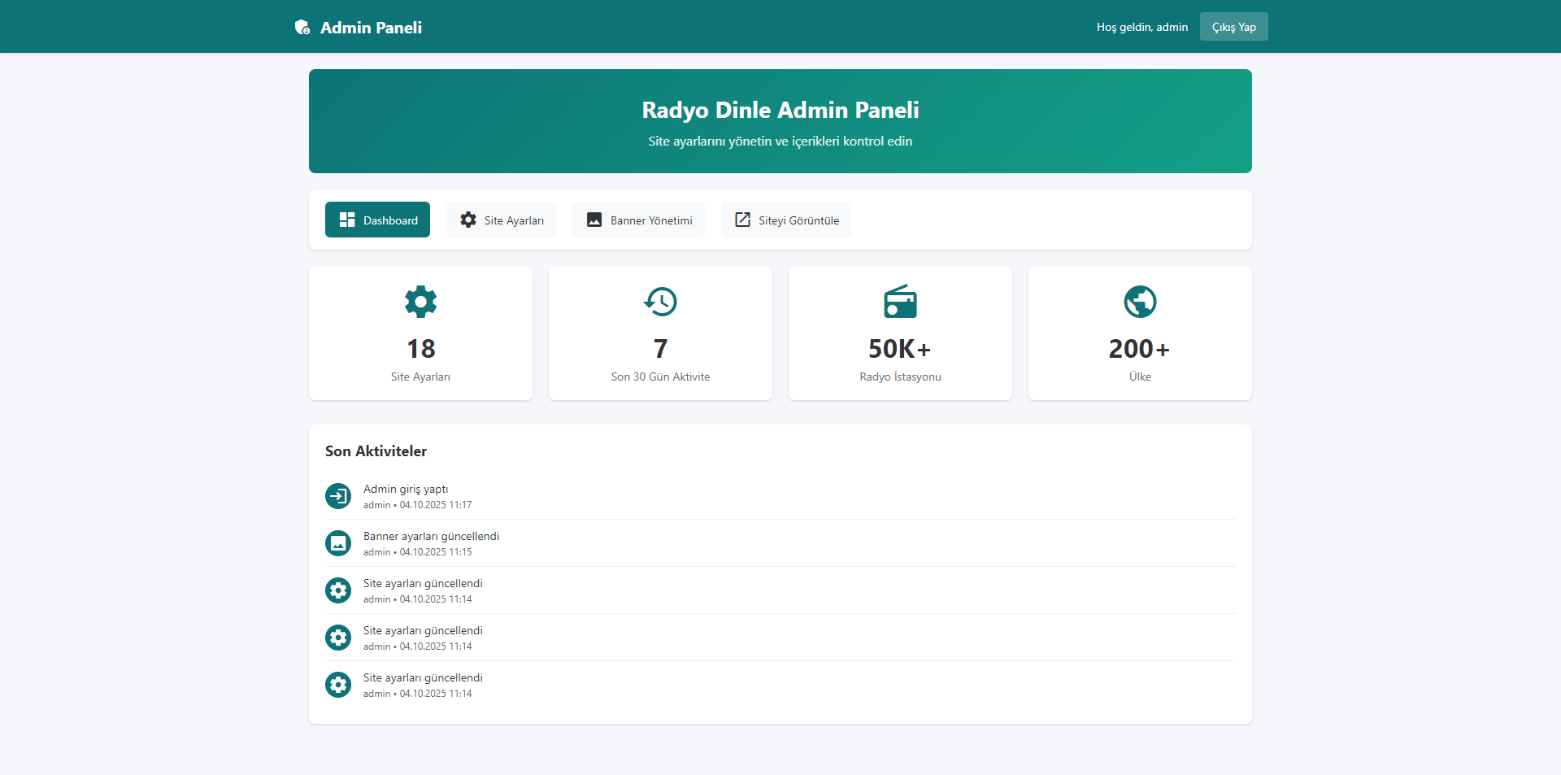
Task: Open the Site Ayarları tab
Action: click(x=501, y=220)
